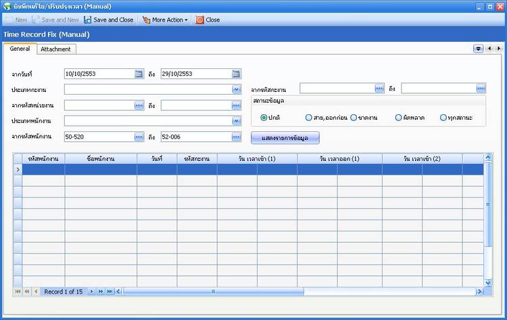Click the ชื่อพนักงาน column header
The width and height of the screenshot is (507, 320).
click(x=100, y=158)
